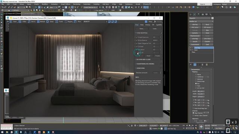Open the Modify tab in command panel
239x134 pixels.
pos(195,15)
